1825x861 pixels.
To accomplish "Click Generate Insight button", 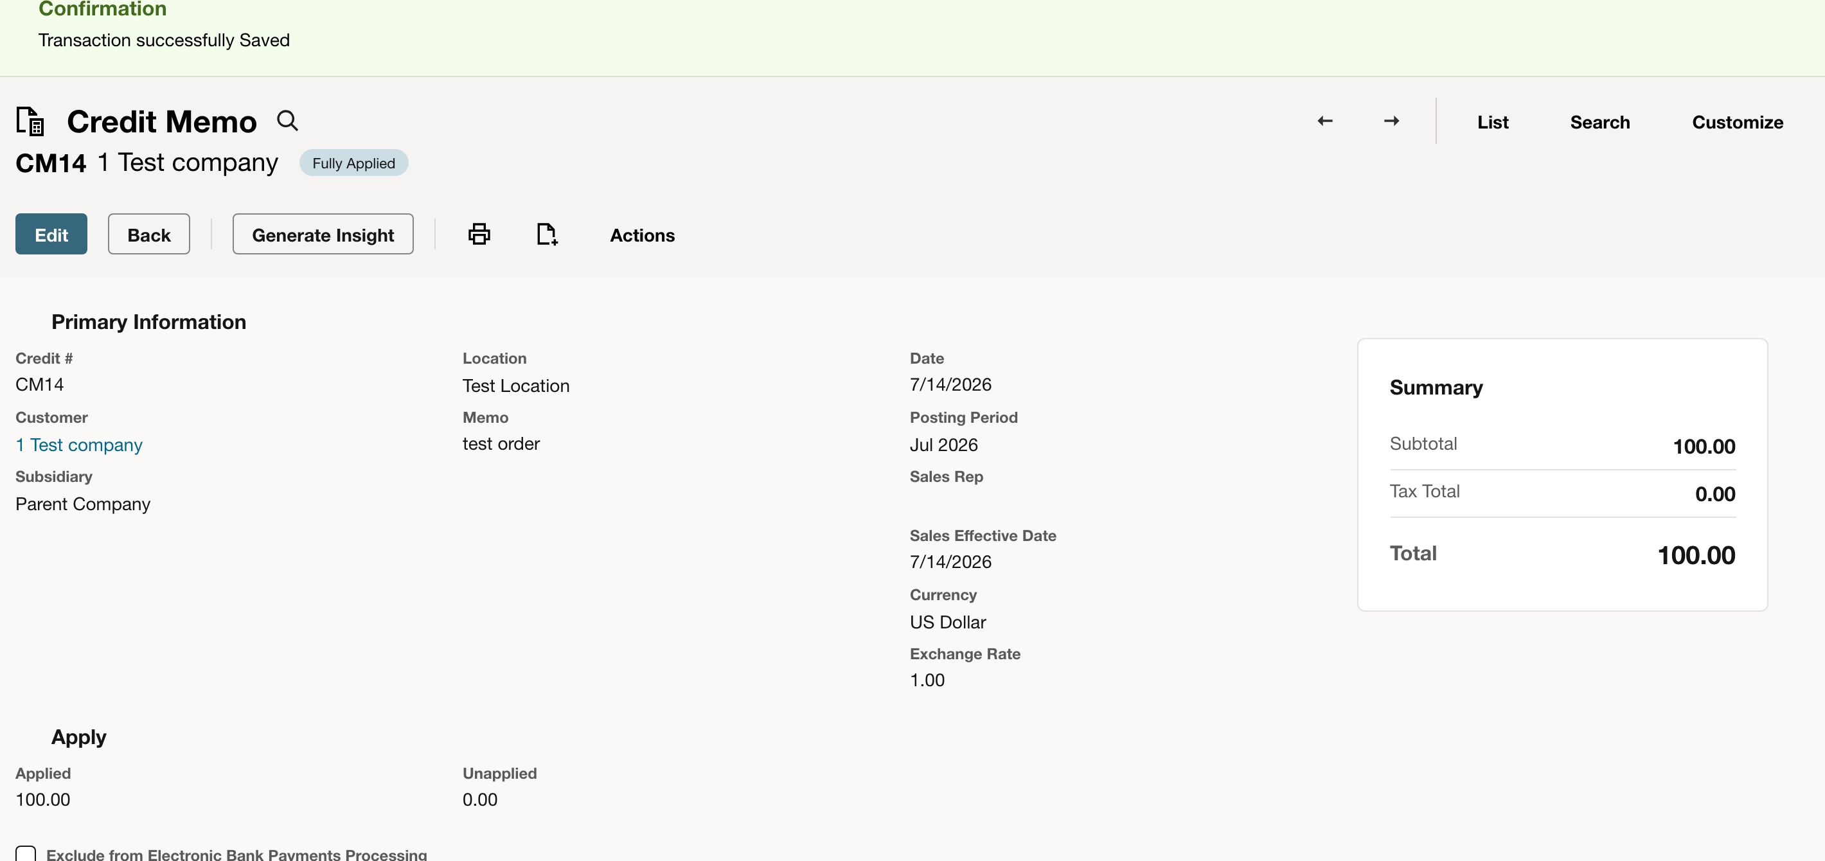I will [323, 234].
